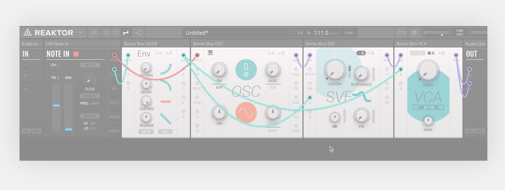Viewport: 505px width, 190px height.
Task: Toggle the LEGATO button
Action: tap(90, 96)
